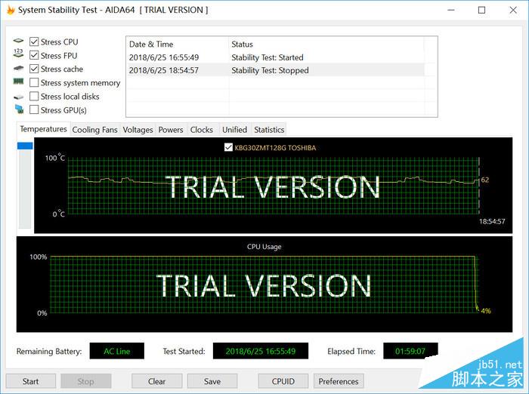Close the System Stability Test window
529x394 pixels.
pyautogui.click(x=513, y=10)
